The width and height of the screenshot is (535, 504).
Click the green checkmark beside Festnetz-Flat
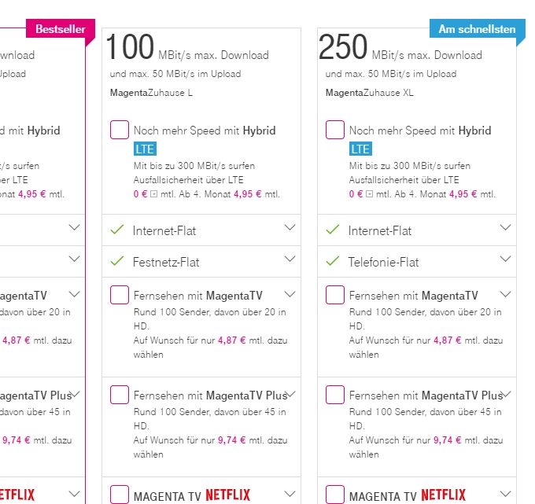(x=117, y=262)
